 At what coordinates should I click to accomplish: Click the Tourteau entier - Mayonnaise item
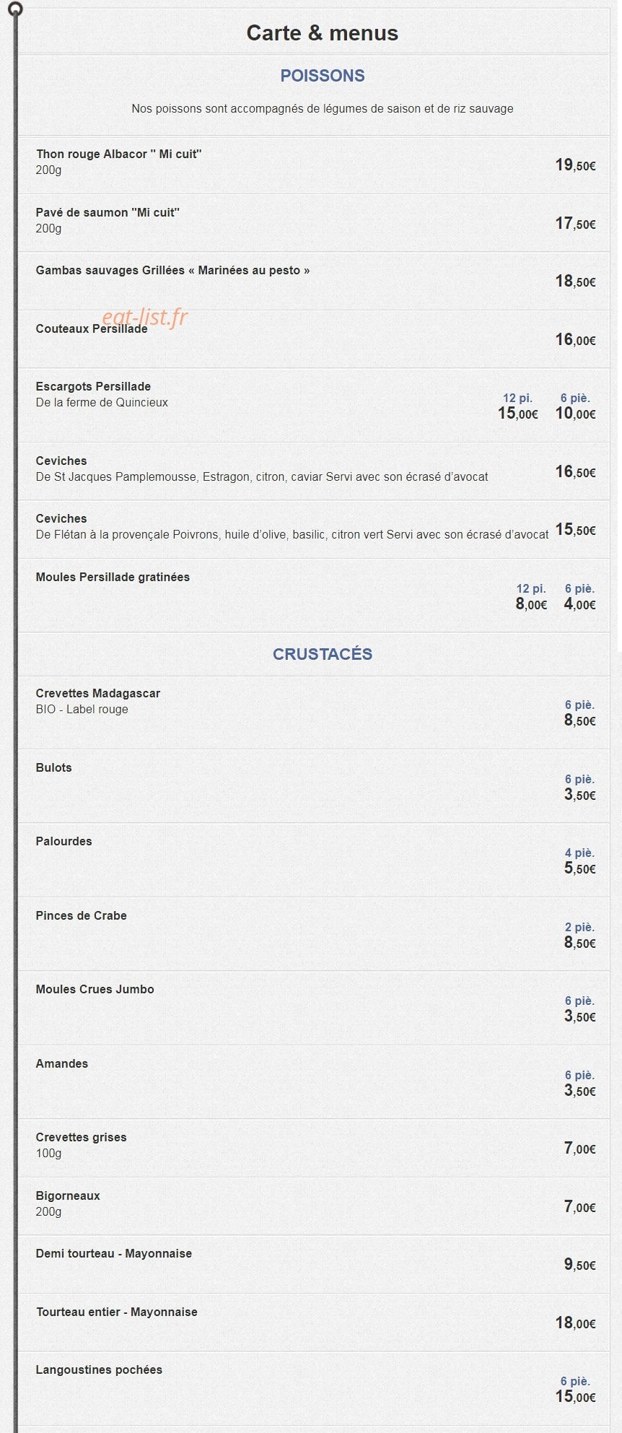click(x=117, y=1312)
